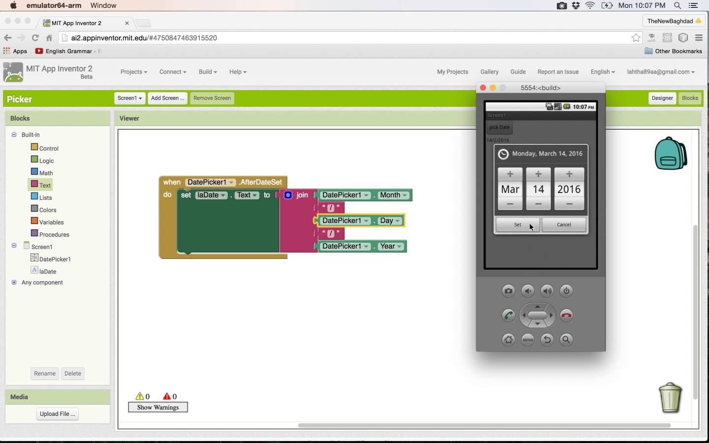Click the Apps shortcut in the bookmarks bar
The width and height of the screenshot is (709, 443).
coord(15,51)
